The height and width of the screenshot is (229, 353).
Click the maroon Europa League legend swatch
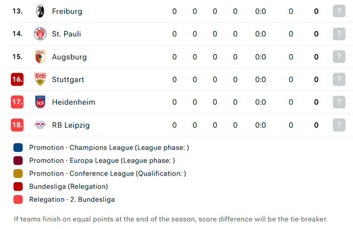(18, 160)
